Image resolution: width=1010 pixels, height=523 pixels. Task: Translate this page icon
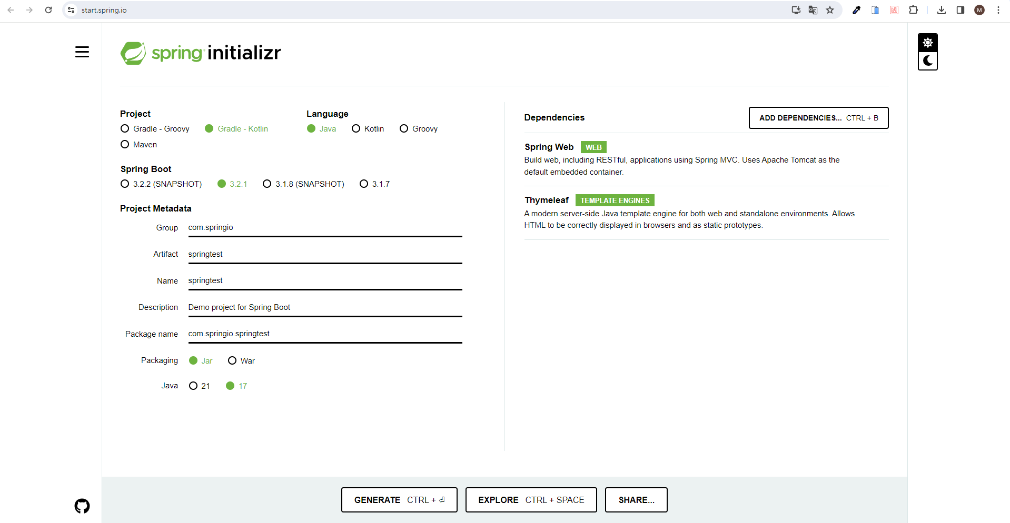813,10
